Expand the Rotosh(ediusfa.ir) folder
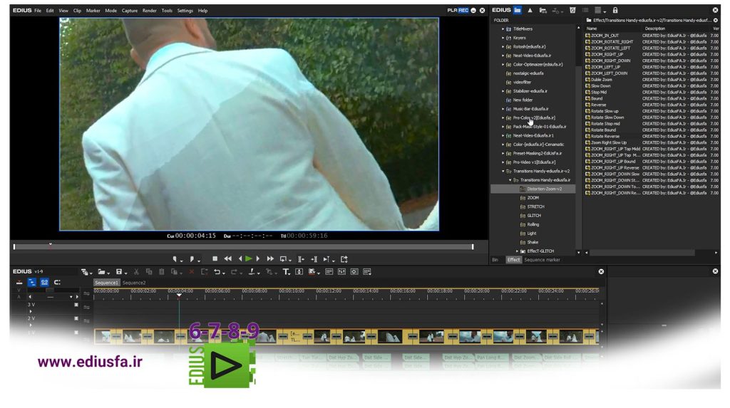 pyautogui.click(x=503, y=46)
